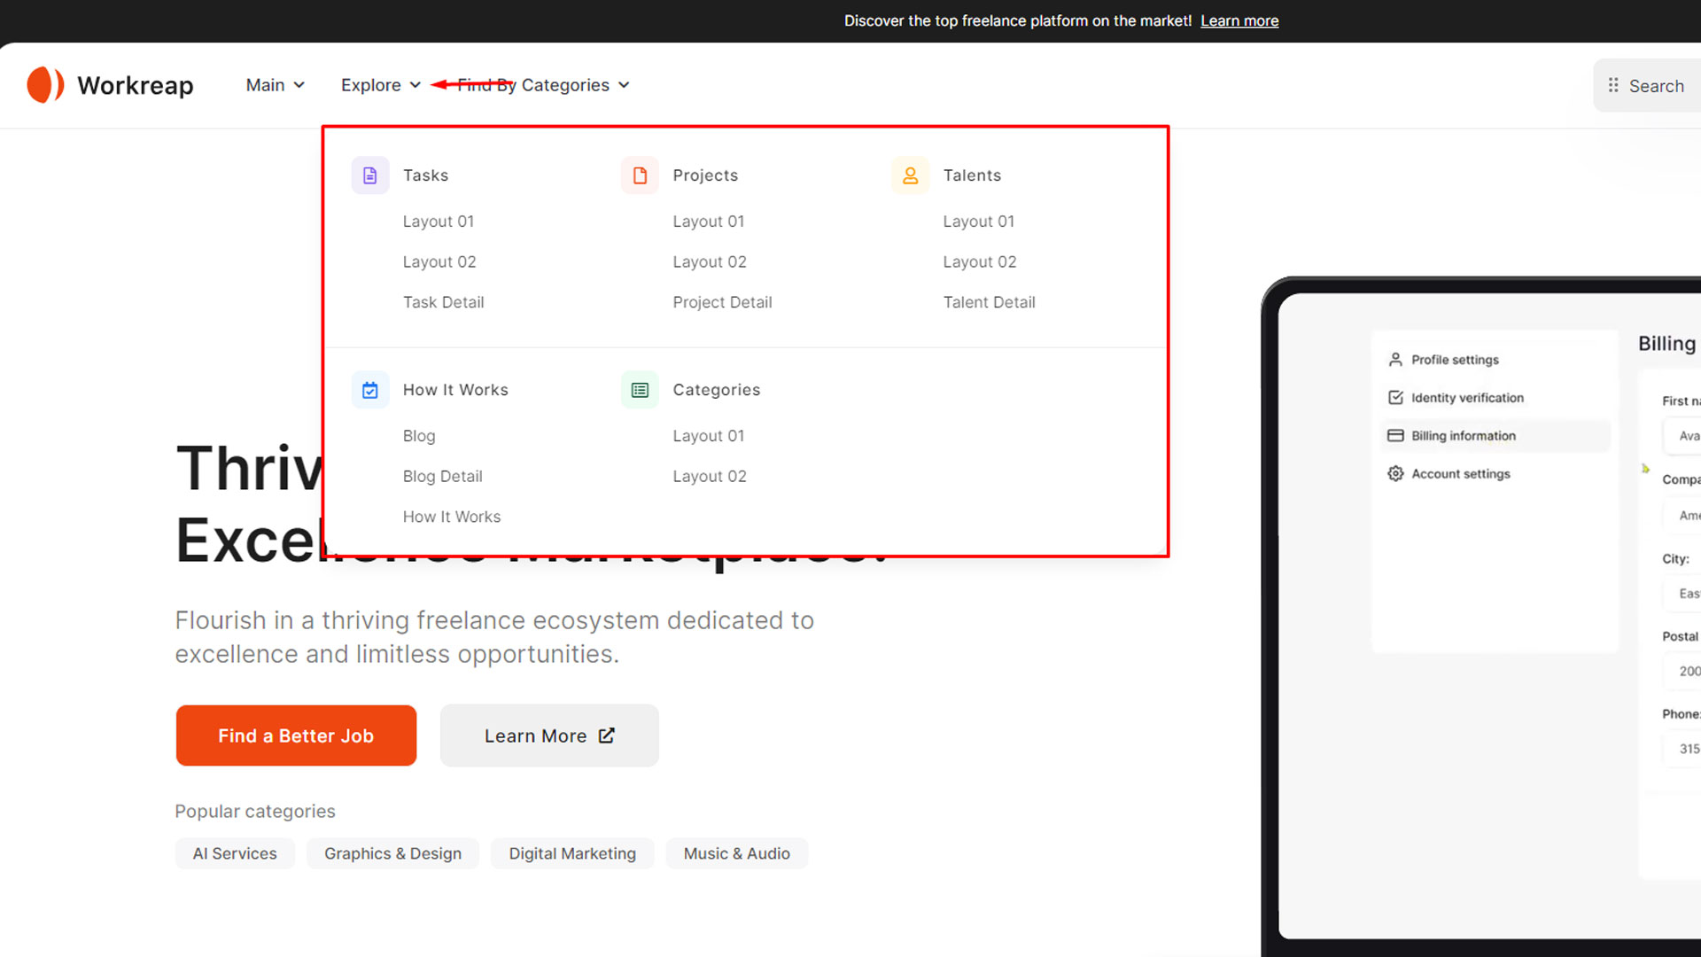Follow the Learn more banner link
This screenshot has width=1701, height=957.
[1239, 20]
